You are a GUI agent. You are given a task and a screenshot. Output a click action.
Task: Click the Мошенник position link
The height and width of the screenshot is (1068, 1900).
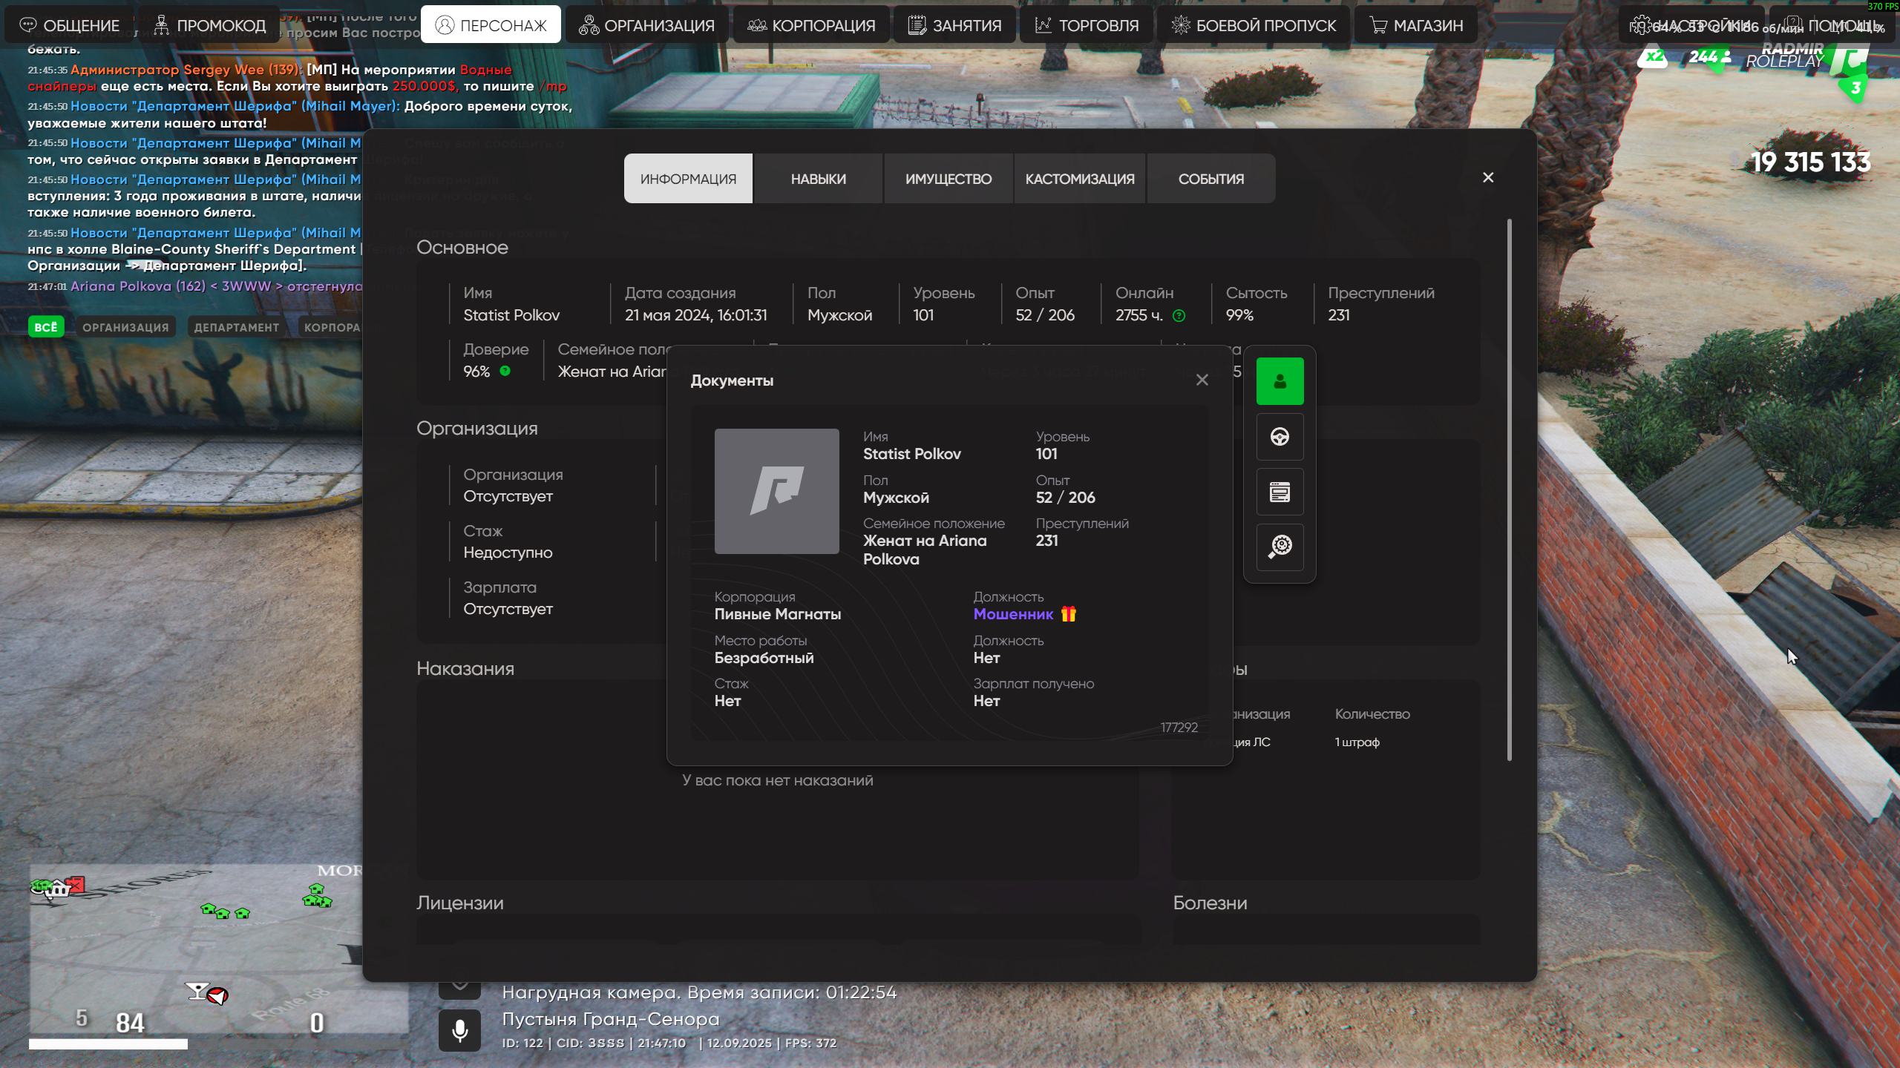tap(1013, 614)
